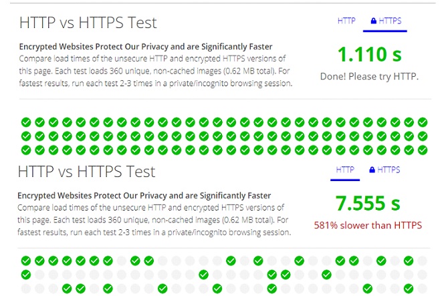448x296 pixels.
Task: Click the top-right green checkmark in the upper grid
Action: (x=422, y=122)
